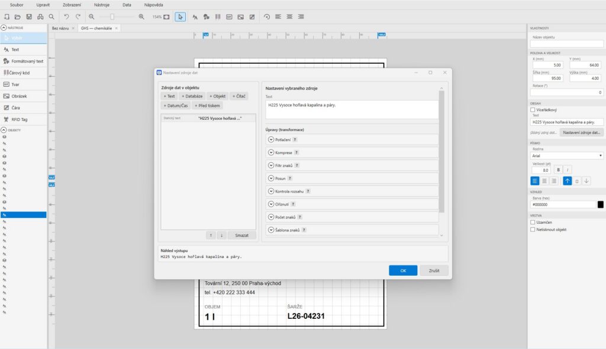Image resolution: width=606 pixels, height=349 pixels.
Task: Open the Soubor menu
Action: coord(17,5)
